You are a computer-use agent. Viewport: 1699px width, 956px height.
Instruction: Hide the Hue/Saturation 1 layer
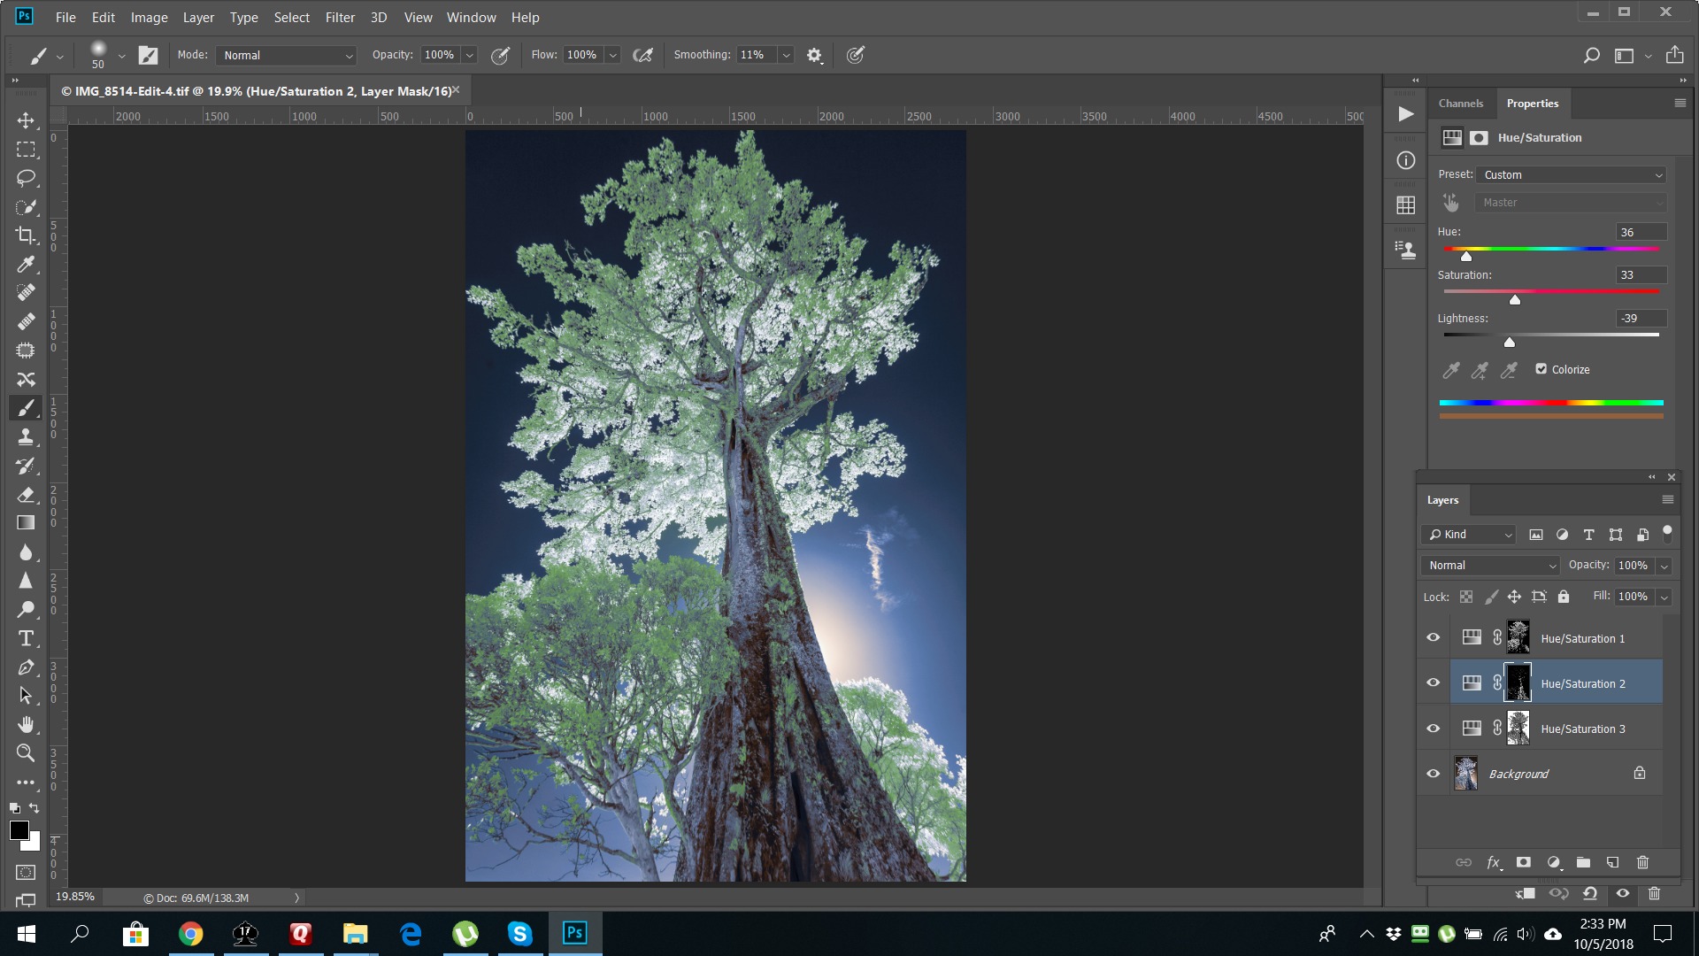tap(1433, 638)
